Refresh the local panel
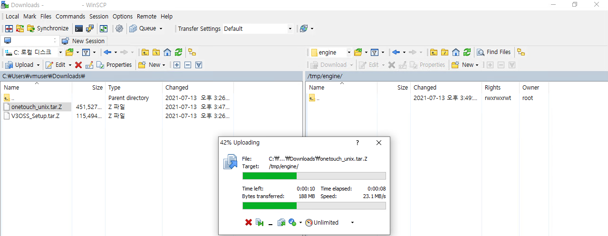 click(x=178, y=52)
